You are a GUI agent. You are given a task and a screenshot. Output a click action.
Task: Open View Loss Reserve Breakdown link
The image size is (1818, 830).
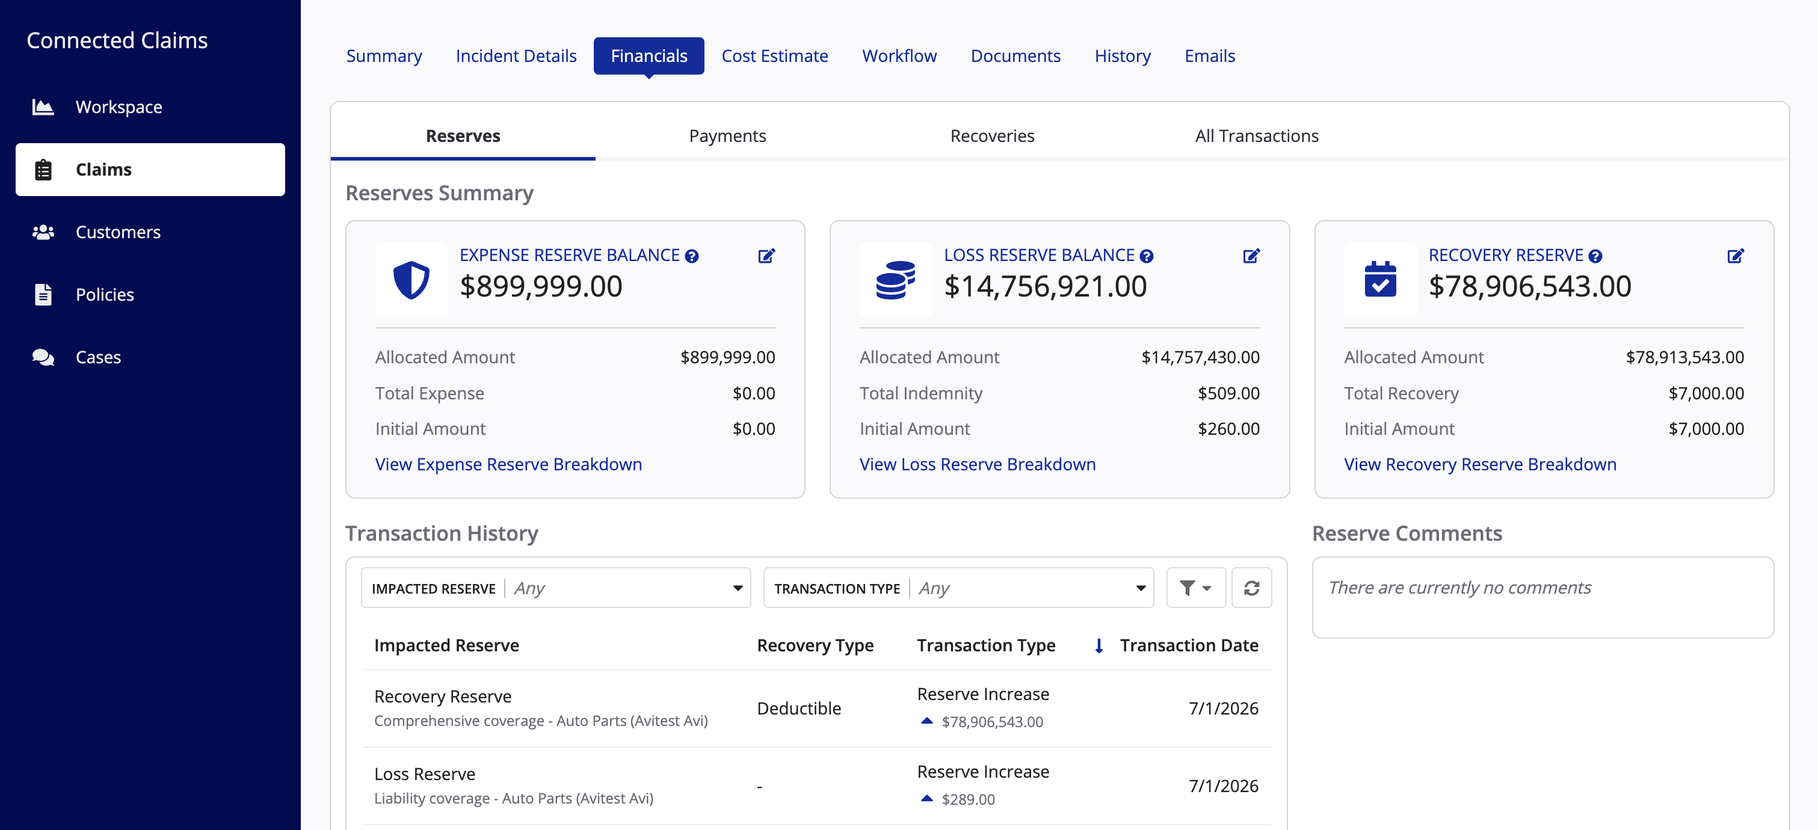tap(978, 464)
